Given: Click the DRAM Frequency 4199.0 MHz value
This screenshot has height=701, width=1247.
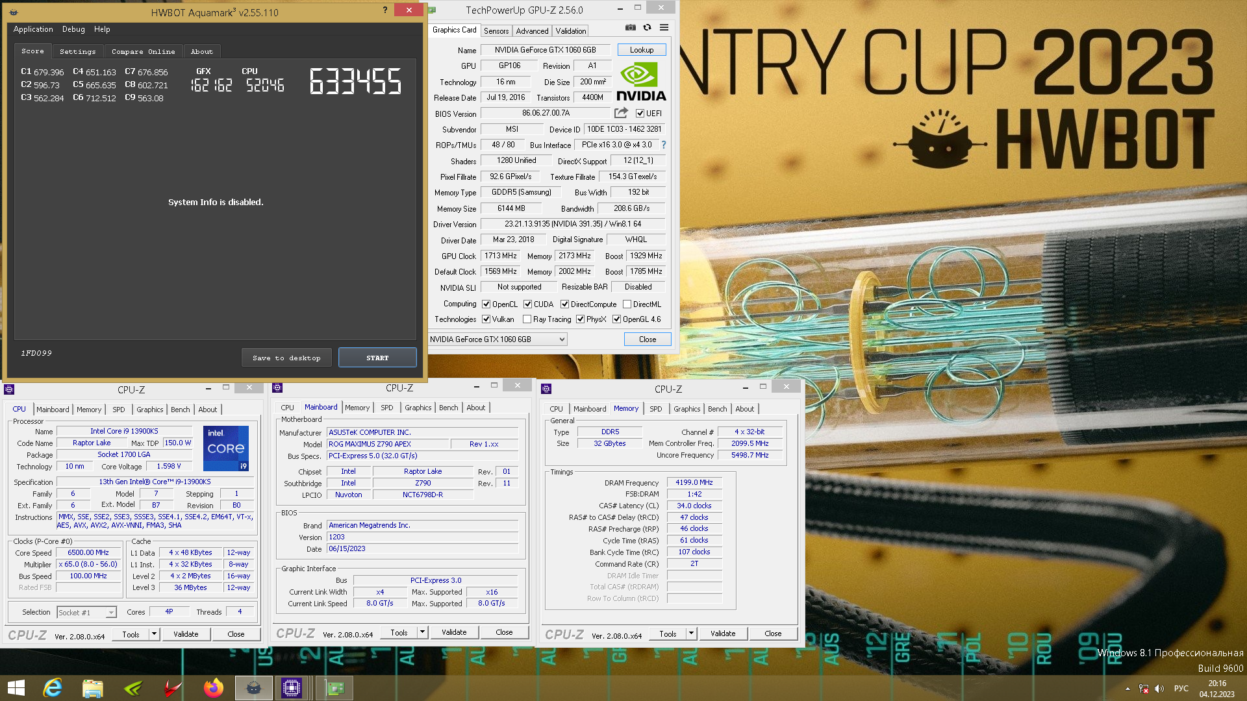Looking at the screenshot, I should point(694,482).
